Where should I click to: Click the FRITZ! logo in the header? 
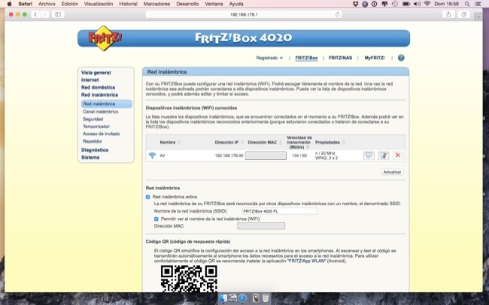[x=105, y=38]
